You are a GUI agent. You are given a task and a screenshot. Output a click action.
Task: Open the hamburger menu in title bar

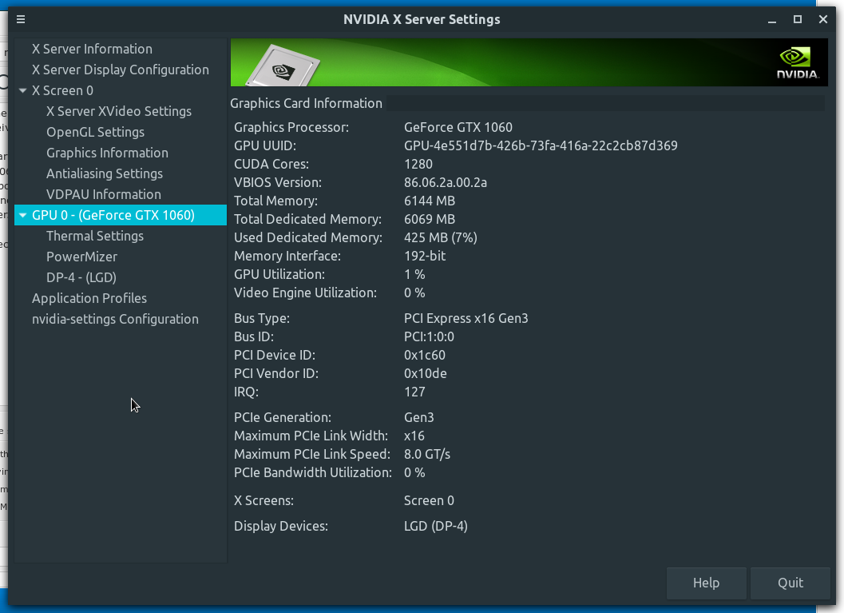(x=21, y=19)
